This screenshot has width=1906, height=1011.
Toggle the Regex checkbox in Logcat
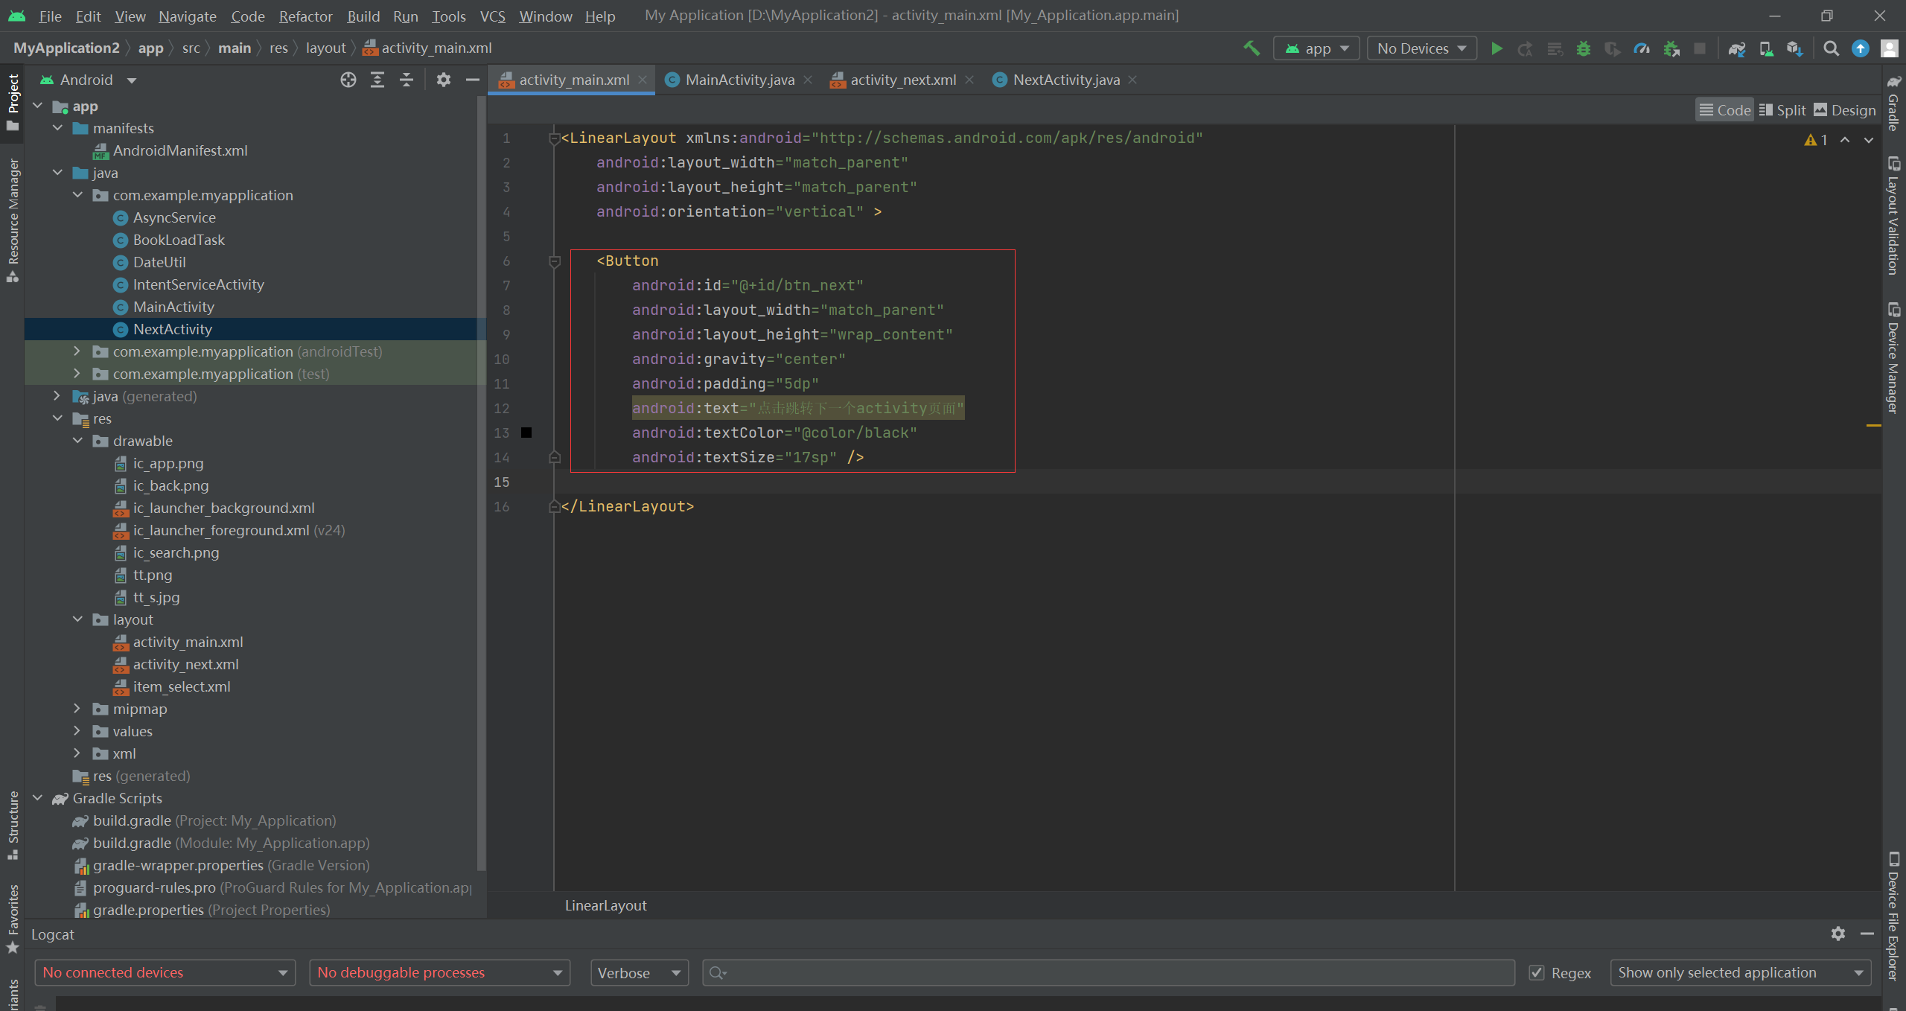tap(1536, 972)
